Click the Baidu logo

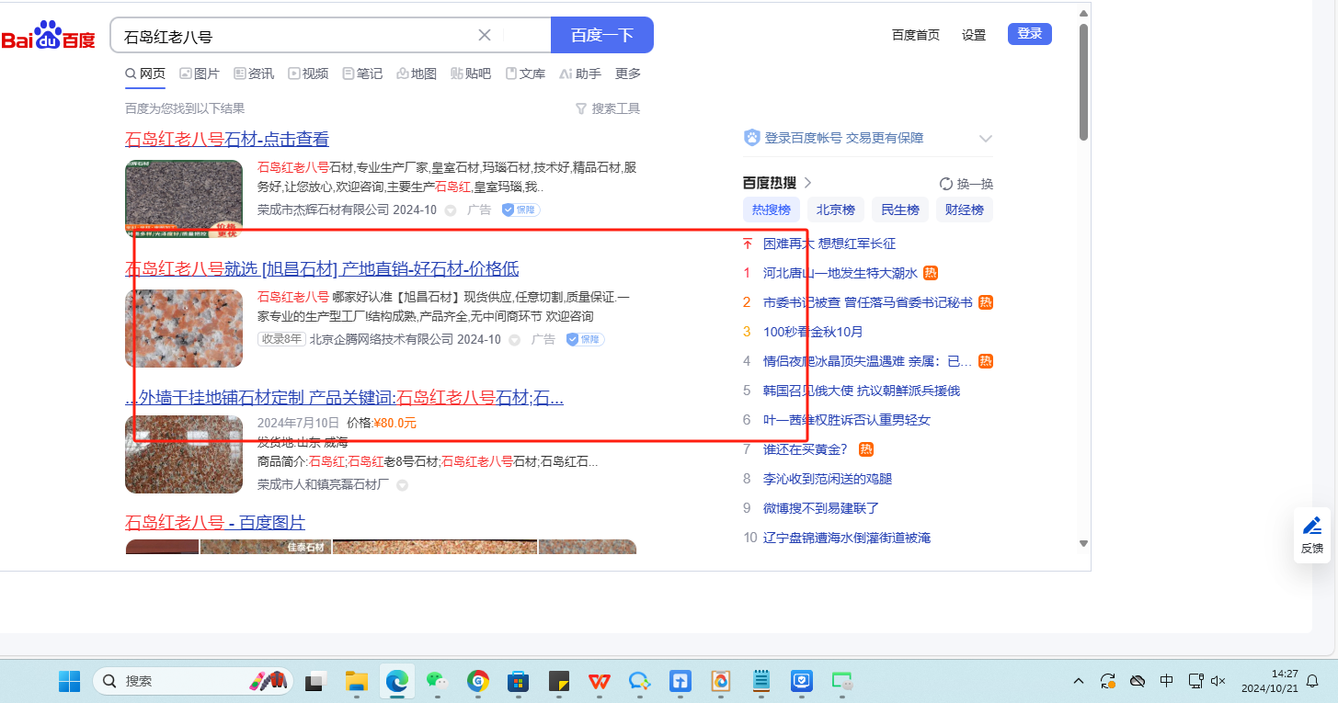(x=48, y=37)
